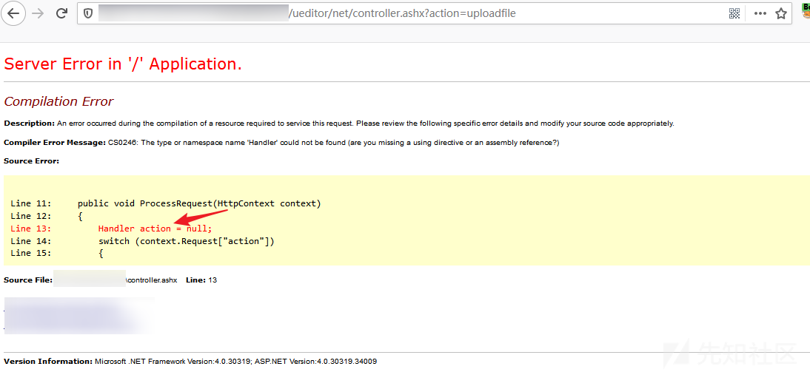Image resolution: width=810 pixels, height=372 pixels.
Task: Click the switch (context.Request["action"]) line
Action: tap(186, 241)
